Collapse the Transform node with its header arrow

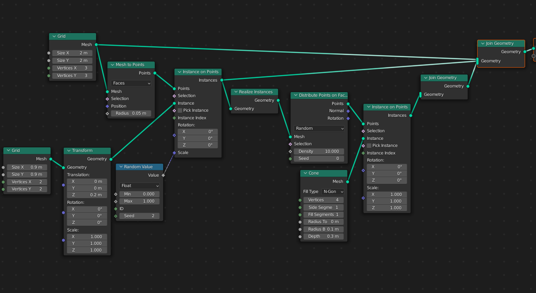(x=68, y=151)
